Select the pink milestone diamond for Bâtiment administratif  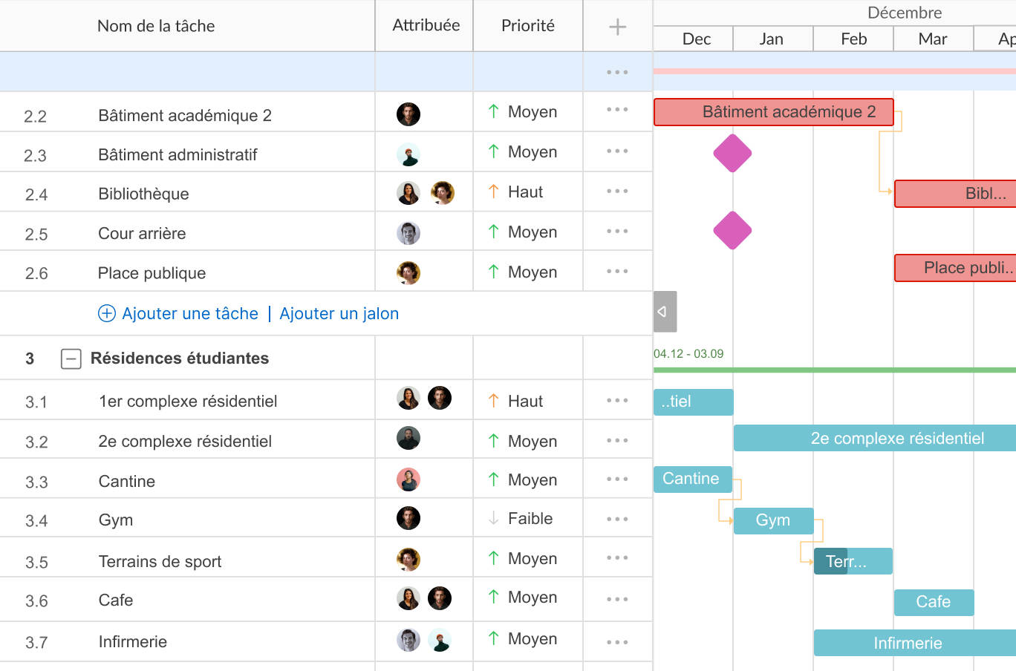pos(732,154)
